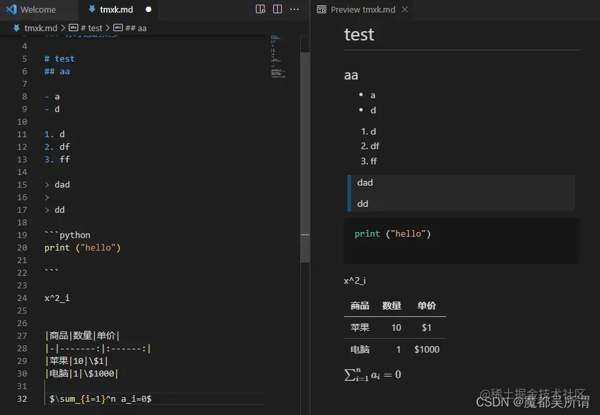The width and height of the screenshot is (600, 415).
Task: Open preview to the side icon
Action: point(260,9)
